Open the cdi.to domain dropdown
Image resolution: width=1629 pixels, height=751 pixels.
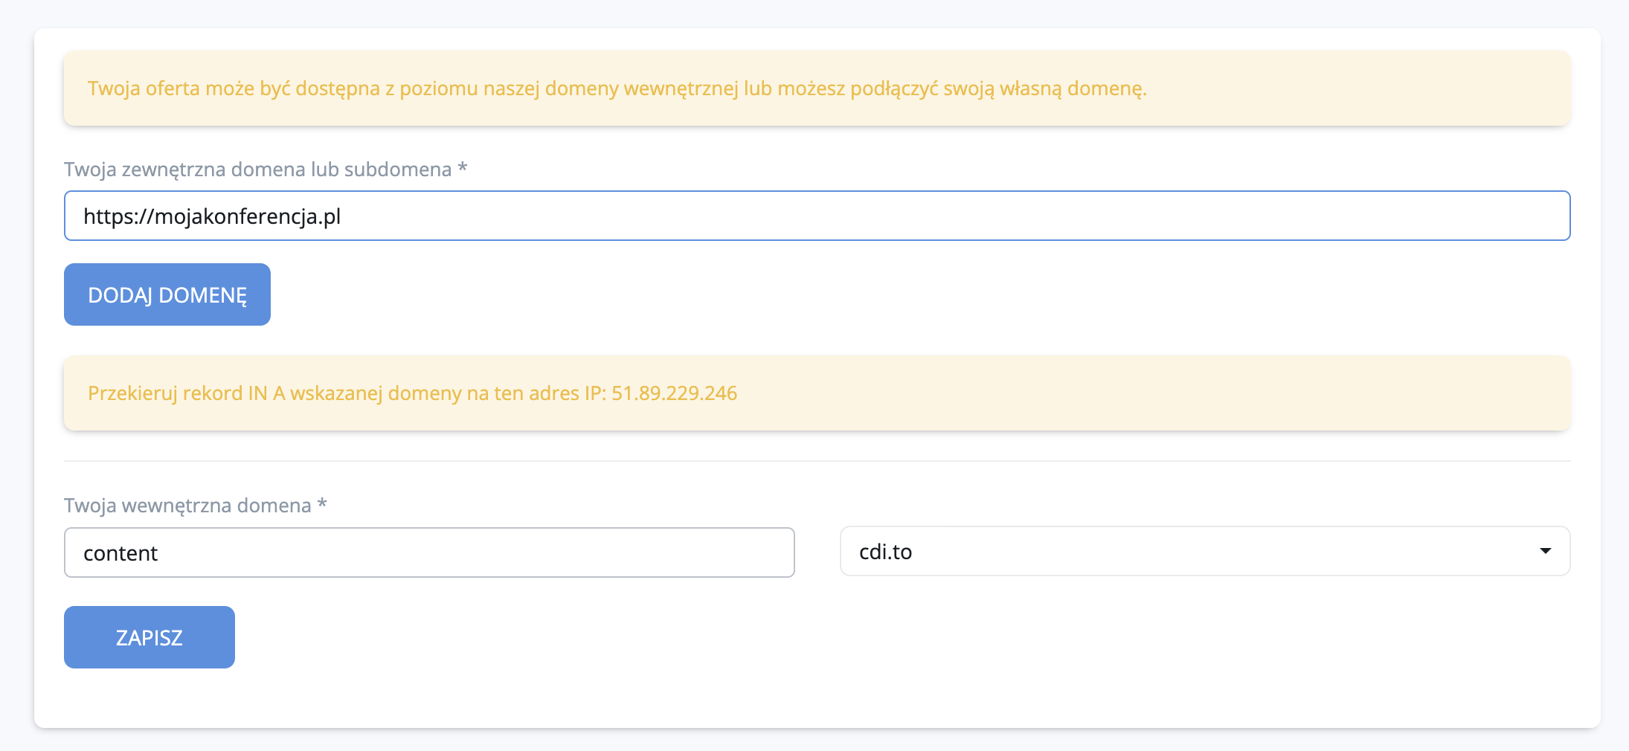coord(1204,552)
